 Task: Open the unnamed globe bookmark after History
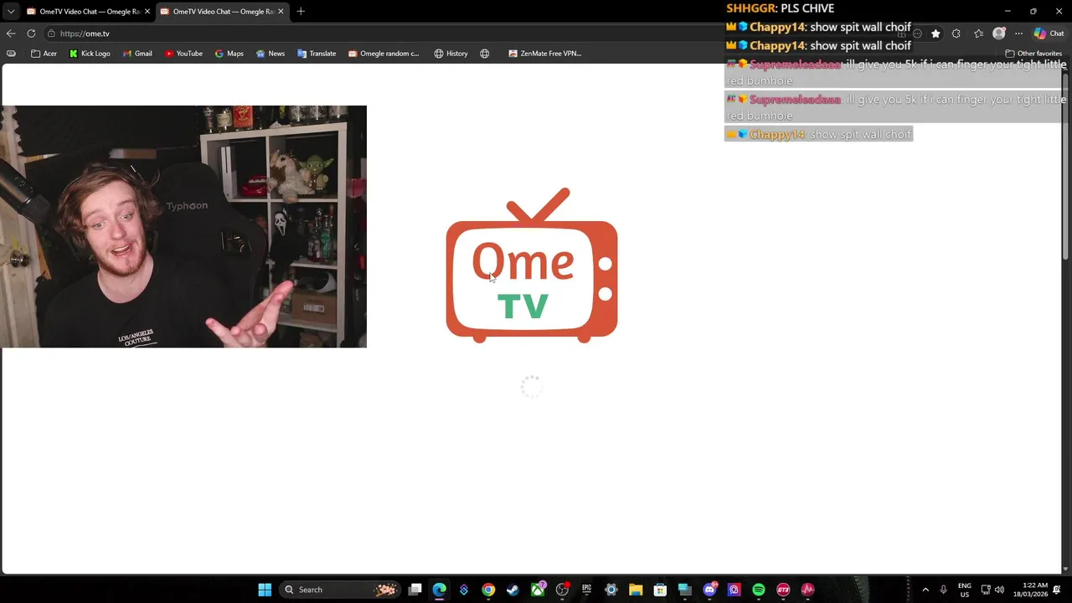coord(485,54)
